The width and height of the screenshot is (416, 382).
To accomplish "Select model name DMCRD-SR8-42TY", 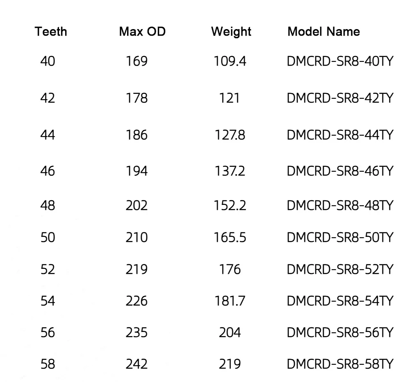I will click(340, 98).
